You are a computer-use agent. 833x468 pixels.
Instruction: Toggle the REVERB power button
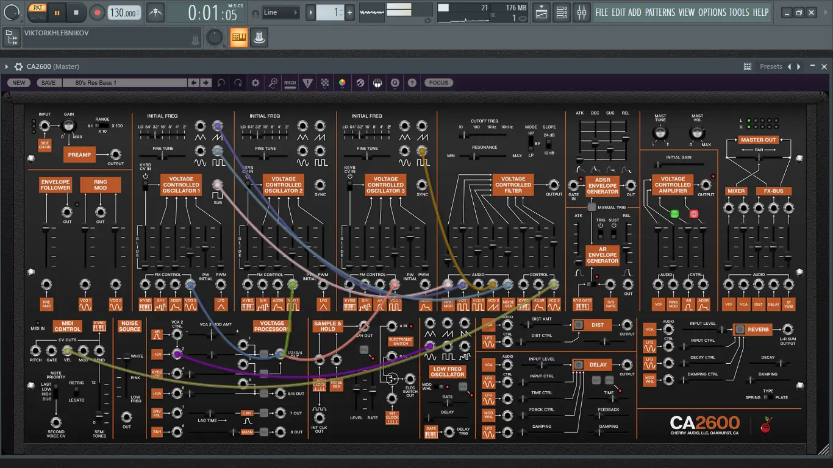point(740,329)
